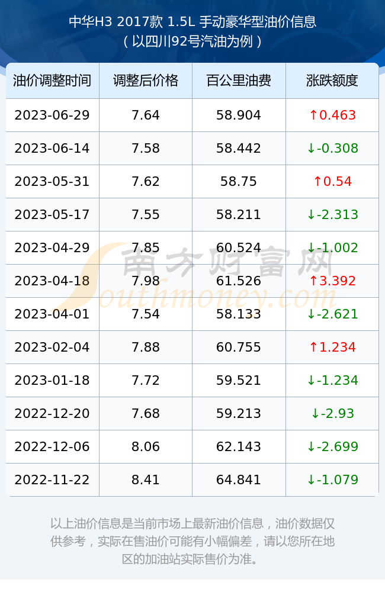Select the 调整后价格 column header
This screenshot has width=385, height=592.
(x=146, y=81)
